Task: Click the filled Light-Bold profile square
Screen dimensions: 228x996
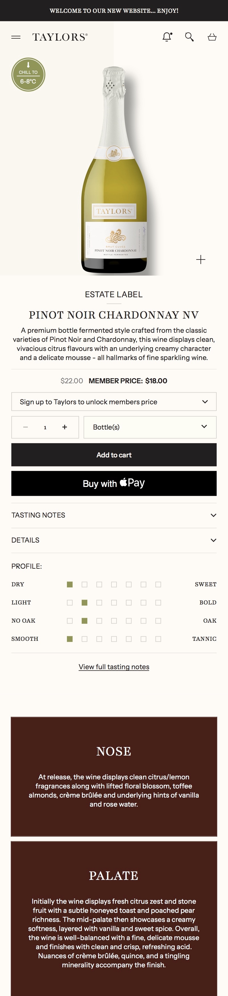Action: (x=85, y=602)
